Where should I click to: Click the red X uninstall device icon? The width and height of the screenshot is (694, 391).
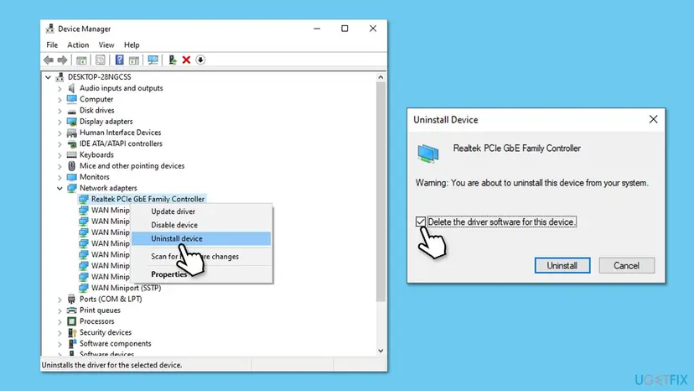tap(186, 60)
